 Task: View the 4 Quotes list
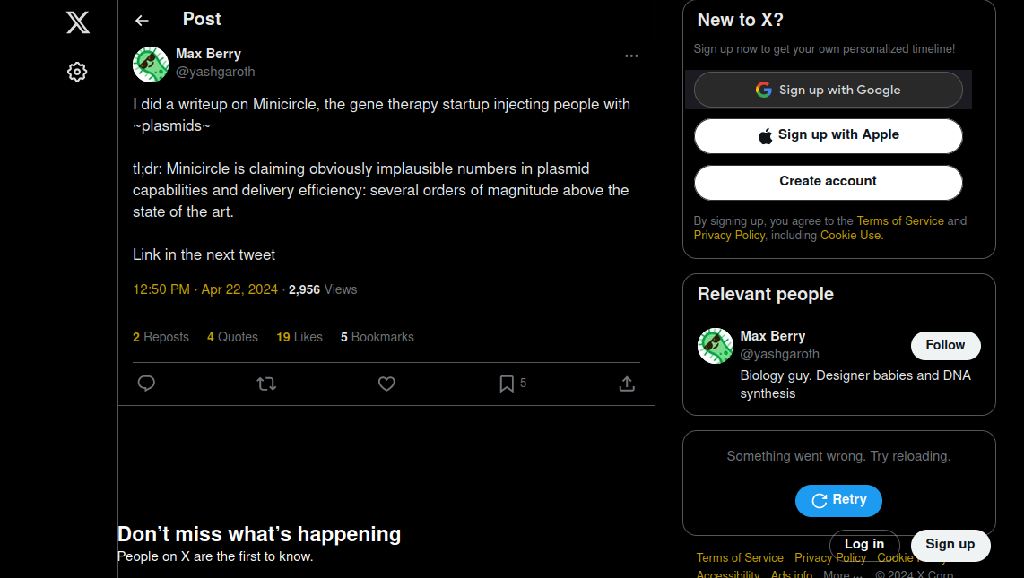232,337
